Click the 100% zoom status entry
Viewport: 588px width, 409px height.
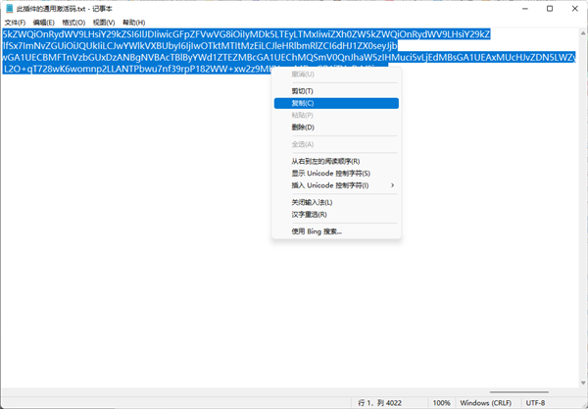click(441, 403)
